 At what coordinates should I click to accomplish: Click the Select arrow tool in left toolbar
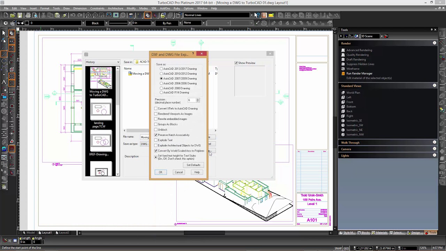4,33
